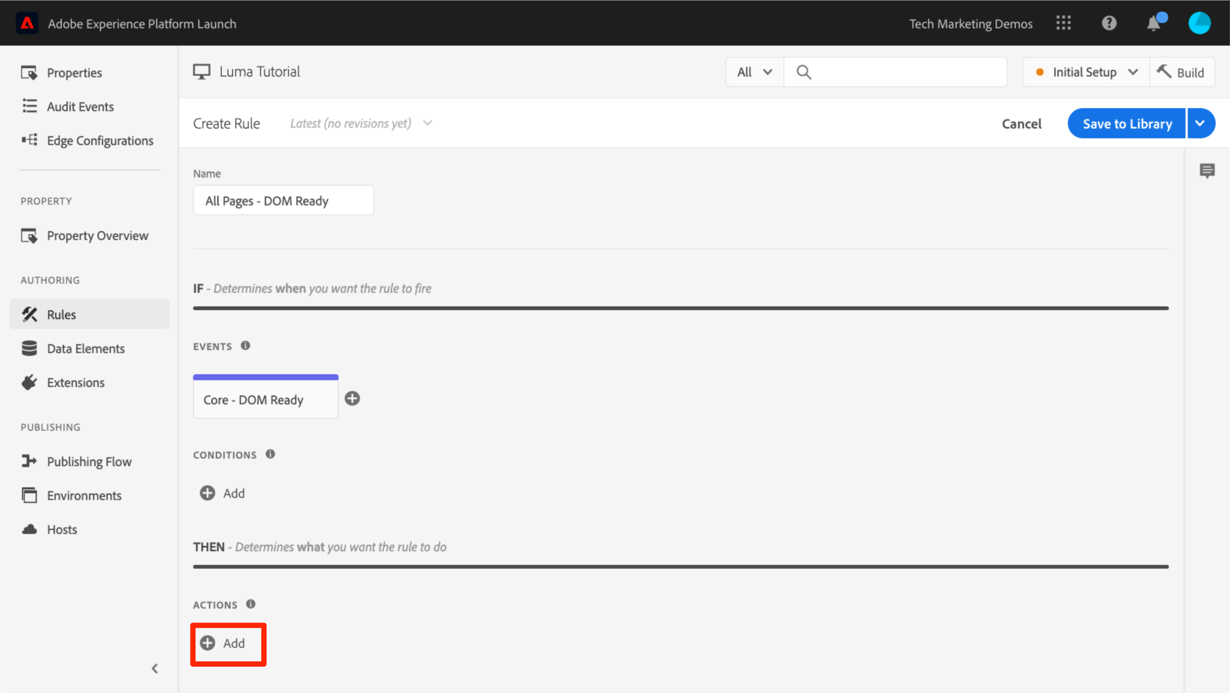Cancel rule creation

pyautogui.click(x=1021, y=124)
